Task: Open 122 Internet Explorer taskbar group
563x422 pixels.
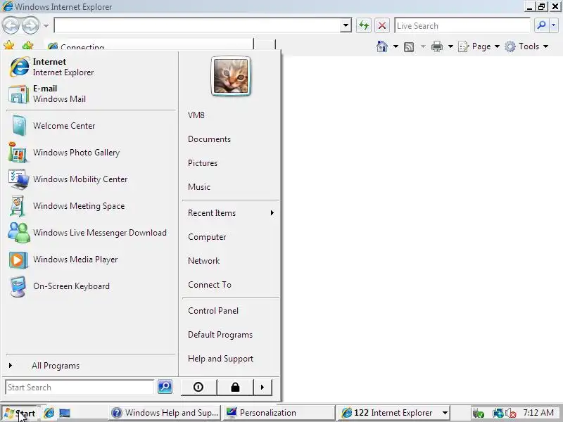Action: 393,413
